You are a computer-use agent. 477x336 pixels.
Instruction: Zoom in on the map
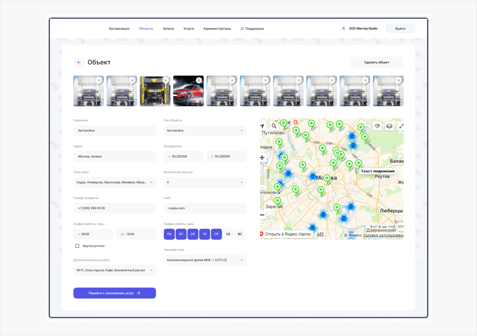262,158
